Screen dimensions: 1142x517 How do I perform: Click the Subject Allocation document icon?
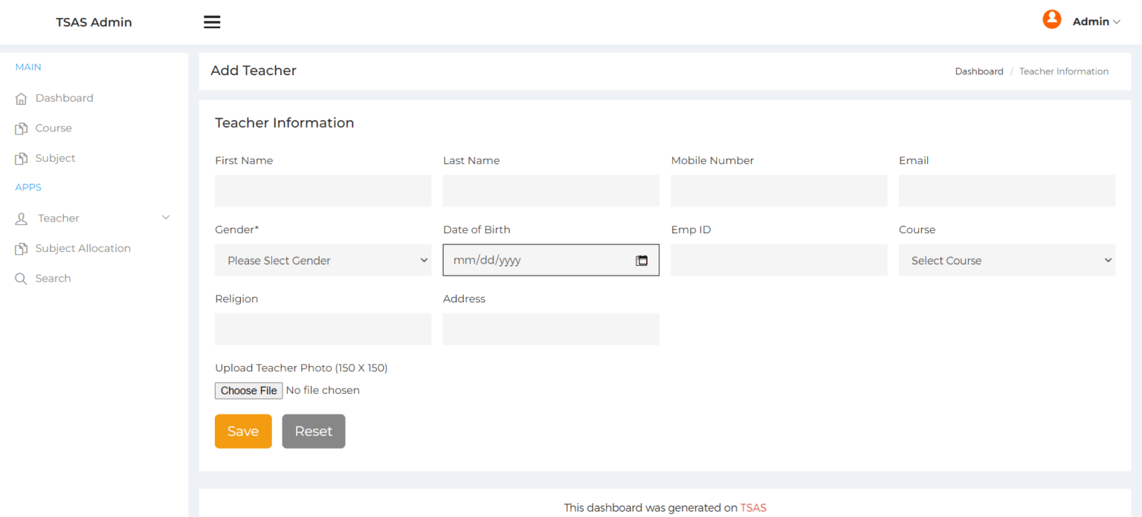(21, 247)
